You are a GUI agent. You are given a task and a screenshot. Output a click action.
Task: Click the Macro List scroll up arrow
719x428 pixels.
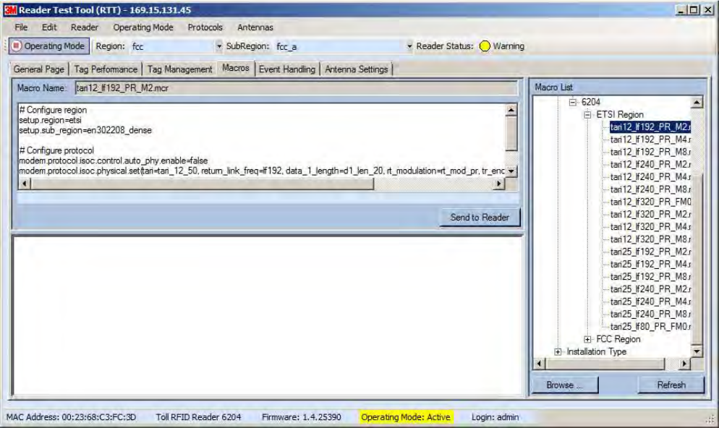click(697, 102)
